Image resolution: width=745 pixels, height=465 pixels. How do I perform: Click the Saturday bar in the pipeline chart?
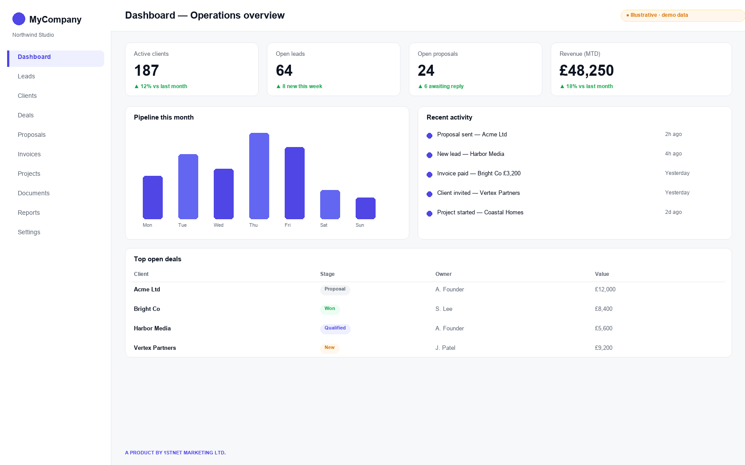[330, 205]
